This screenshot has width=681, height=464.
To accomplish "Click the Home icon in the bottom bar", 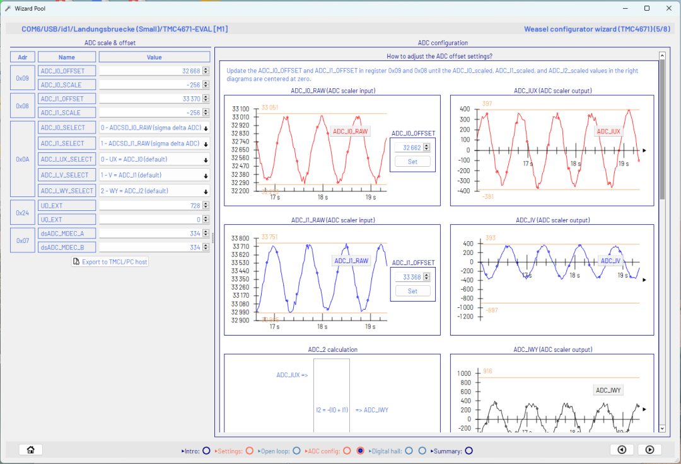I will [30, 450].
